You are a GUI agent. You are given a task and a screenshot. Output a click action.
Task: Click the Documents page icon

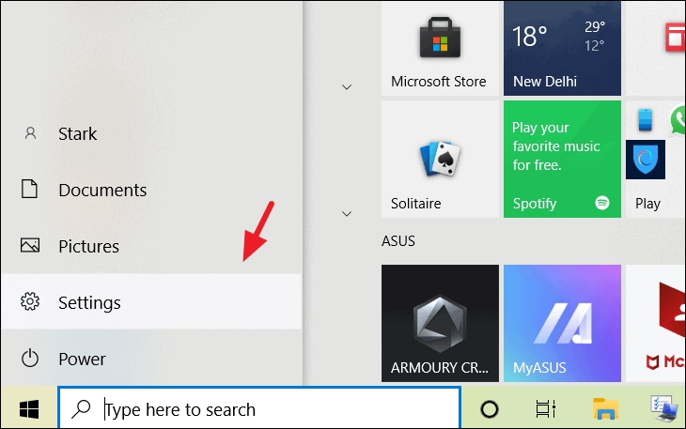click(29, 189)
